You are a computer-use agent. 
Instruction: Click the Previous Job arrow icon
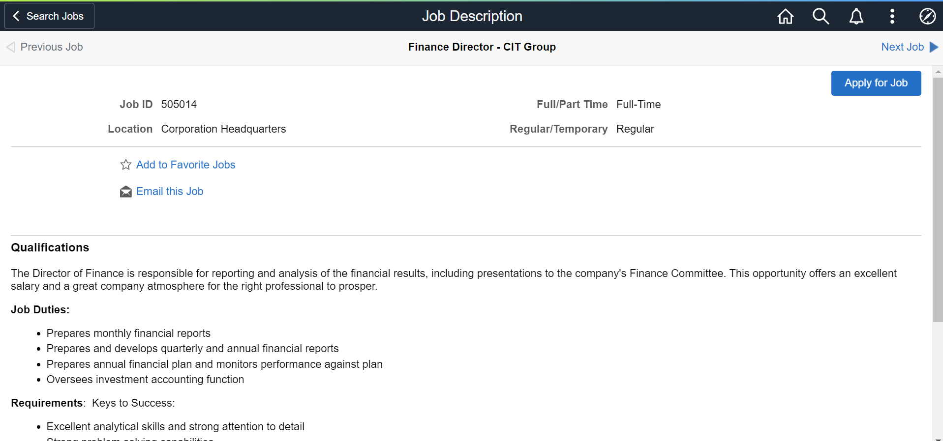click(x=11, y=47)
